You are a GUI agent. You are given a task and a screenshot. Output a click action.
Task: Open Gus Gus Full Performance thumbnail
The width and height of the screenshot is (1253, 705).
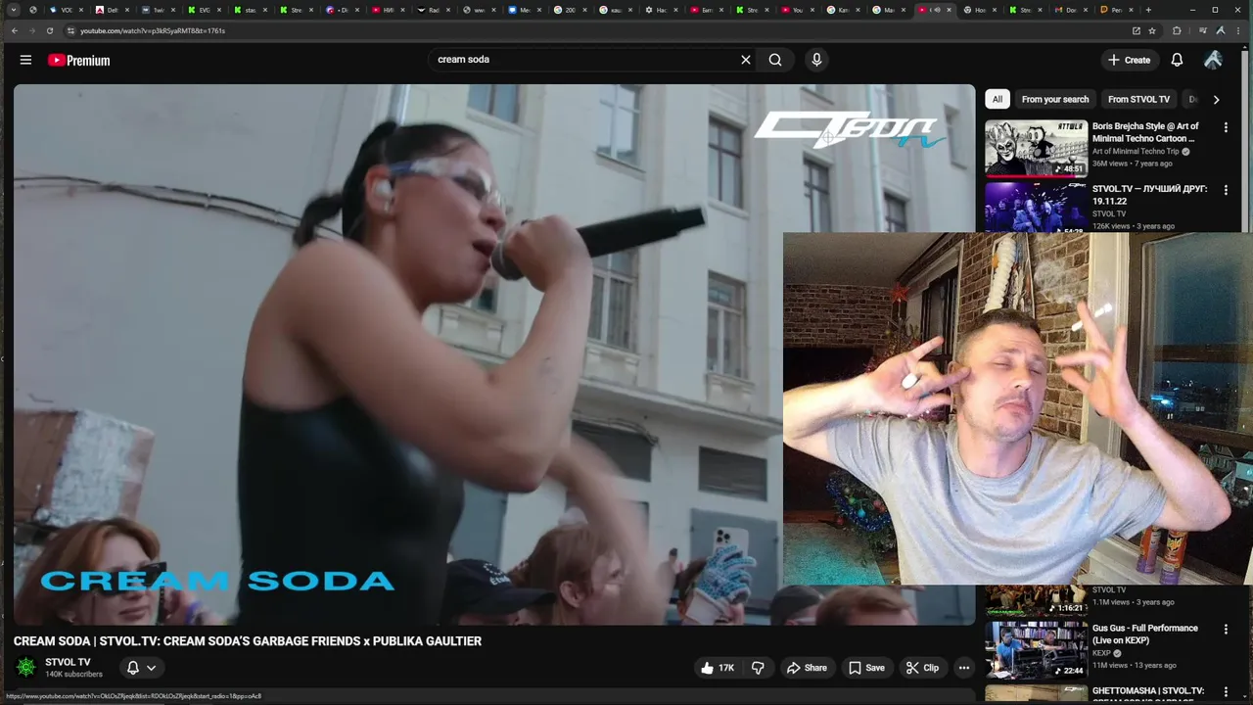pyautogui.click(x=1036, y=650)
